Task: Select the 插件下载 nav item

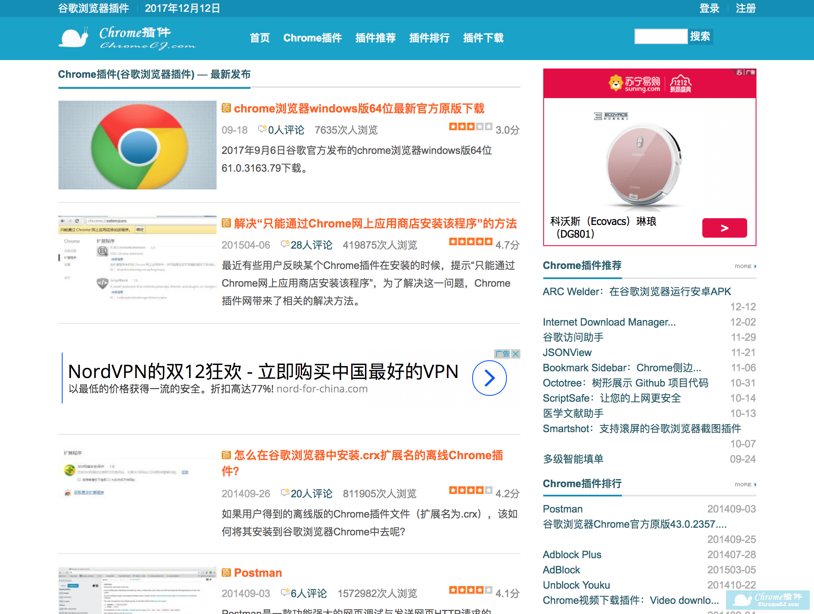Action: (483, 38)
